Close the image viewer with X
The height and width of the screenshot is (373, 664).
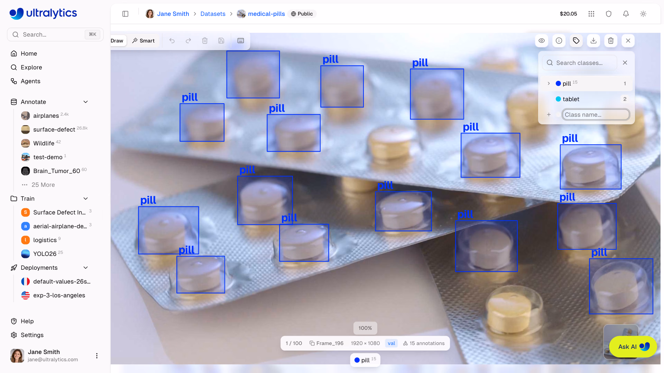click(x=628, y=41)
